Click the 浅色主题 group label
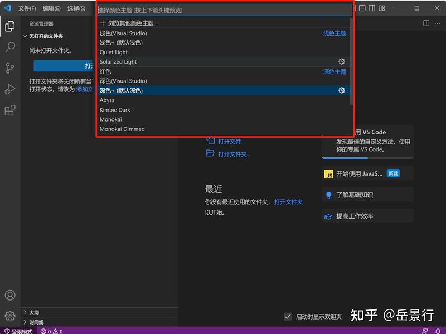 click(334, 33)
